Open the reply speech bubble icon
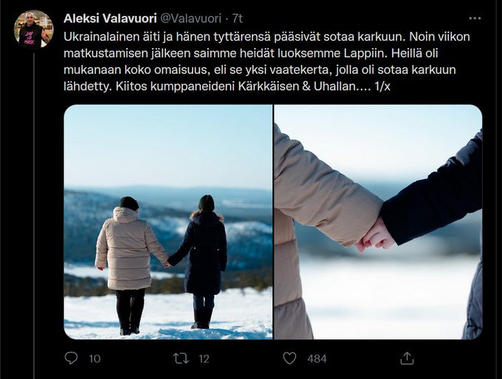 pos(71,358)
